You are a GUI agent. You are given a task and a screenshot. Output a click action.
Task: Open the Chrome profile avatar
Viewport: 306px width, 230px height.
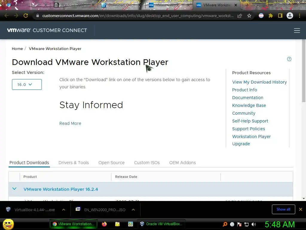coord(290,16)
